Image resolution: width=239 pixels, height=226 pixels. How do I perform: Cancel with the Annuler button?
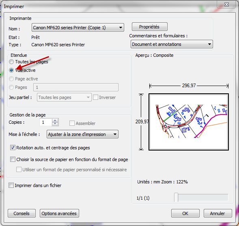coord(217,213)
